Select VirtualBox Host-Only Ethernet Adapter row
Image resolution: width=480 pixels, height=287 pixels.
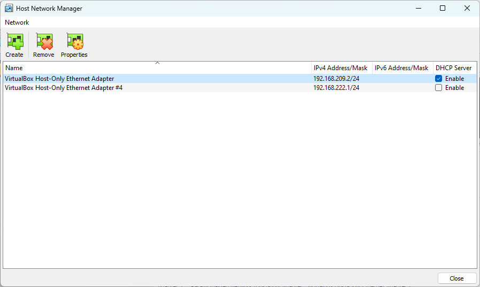240,79
